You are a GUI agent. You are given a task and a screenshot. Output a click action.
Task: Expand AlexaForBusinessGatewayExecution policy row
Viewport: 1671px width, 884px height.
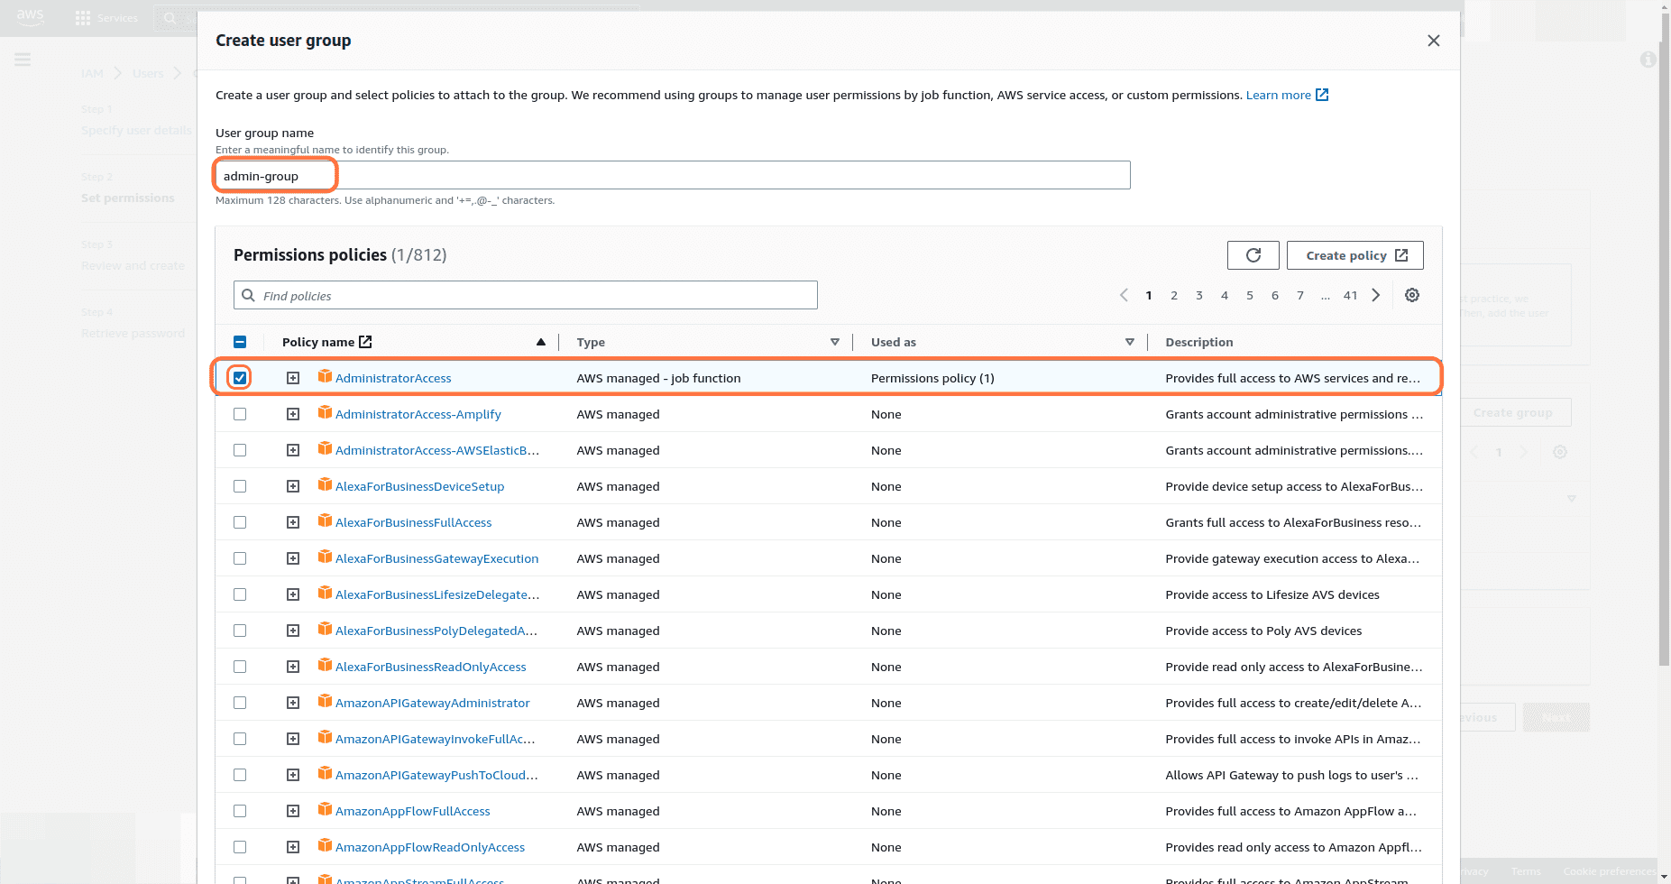click(293, 558)
